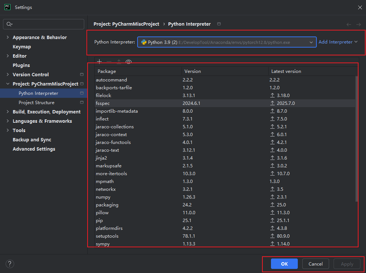Click the settings search input field
Screen dimensions: 366x273
click(44, 24)
